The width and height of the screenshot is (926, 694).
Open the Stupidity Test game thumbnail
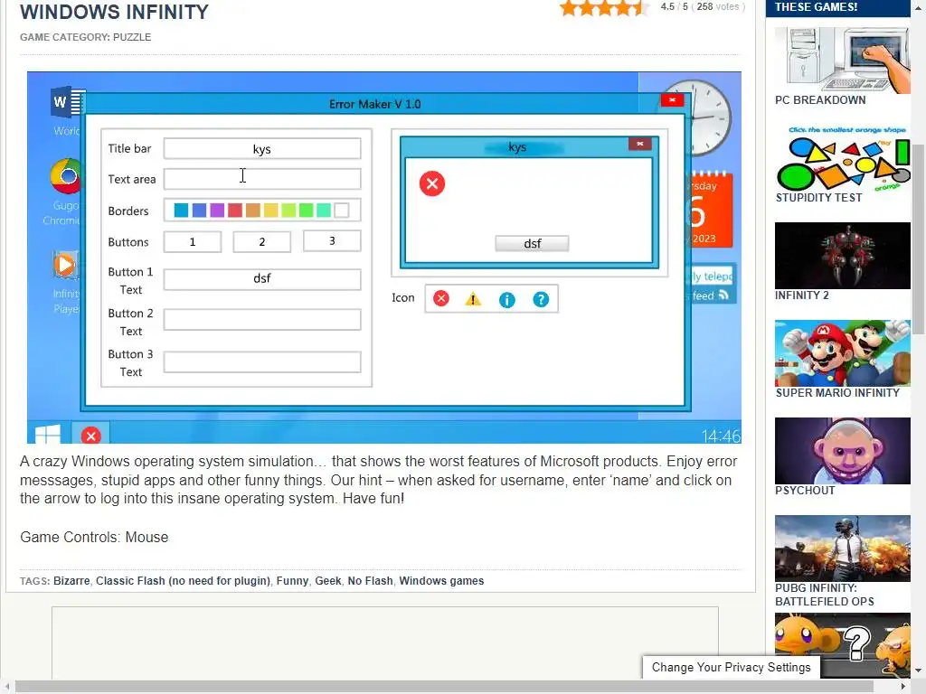click(843, 158)
